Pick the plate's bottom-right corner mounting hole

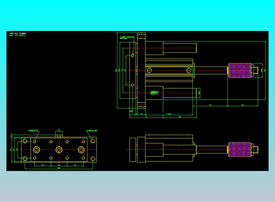click(93, 158)
